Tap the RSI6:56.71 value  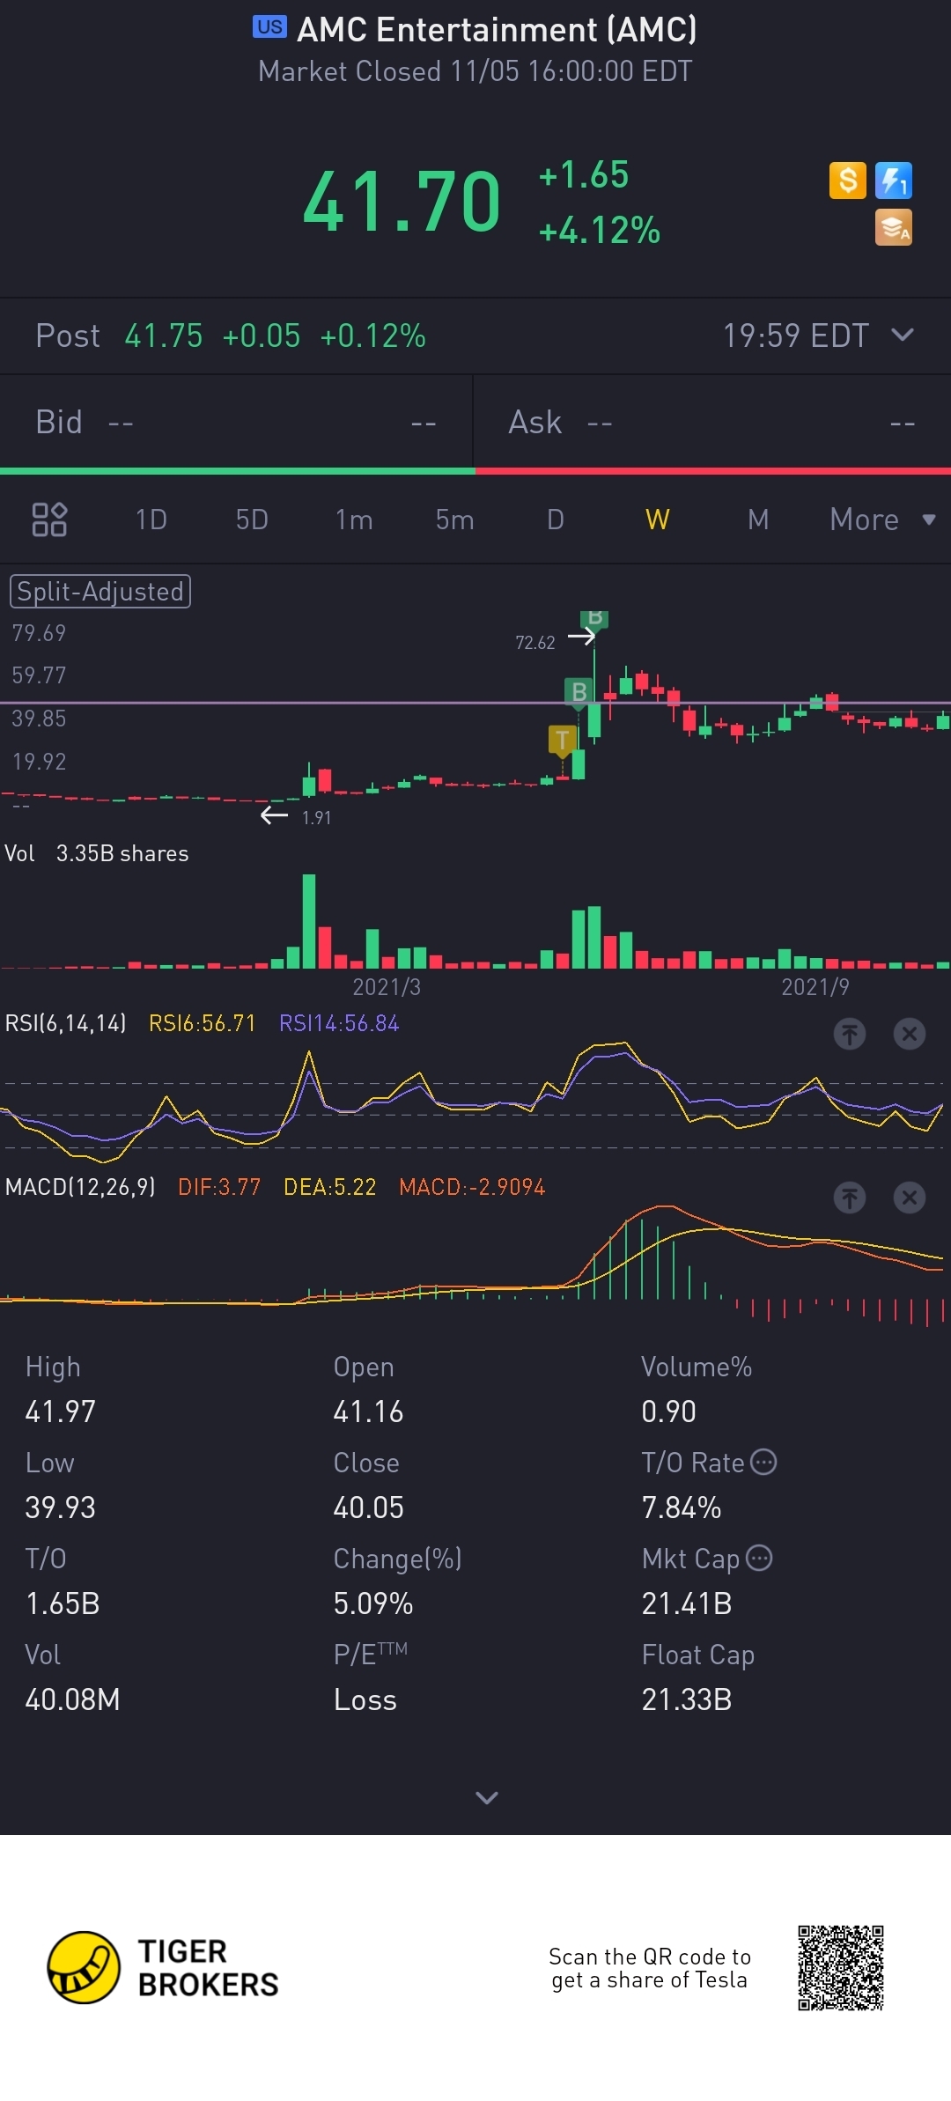pyautogui.click(x=202, y=1023)
